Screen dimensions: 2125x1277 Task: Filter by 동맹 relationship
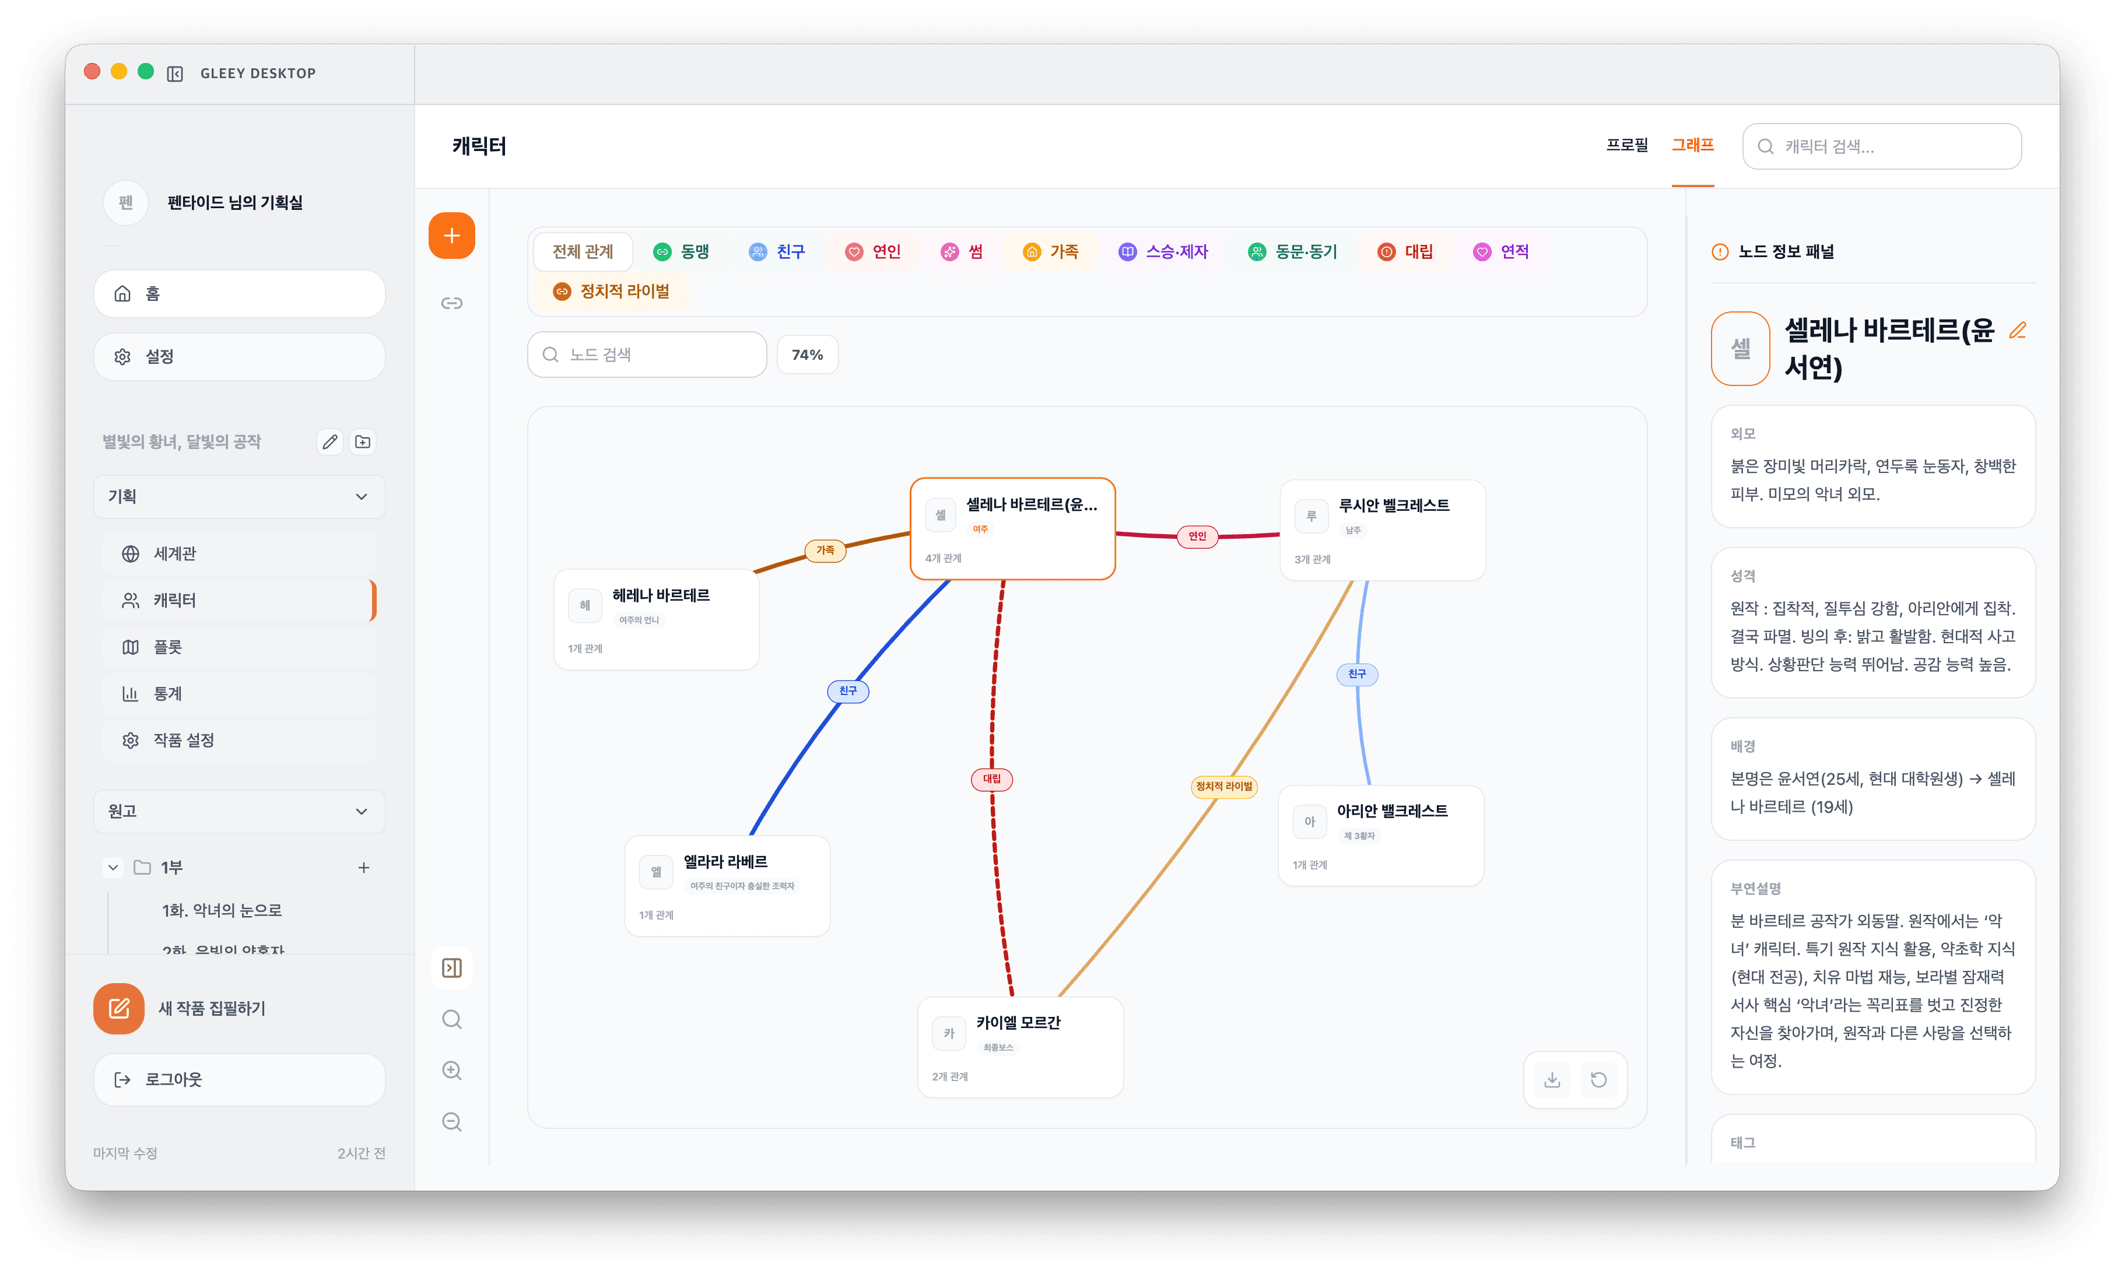681,252
